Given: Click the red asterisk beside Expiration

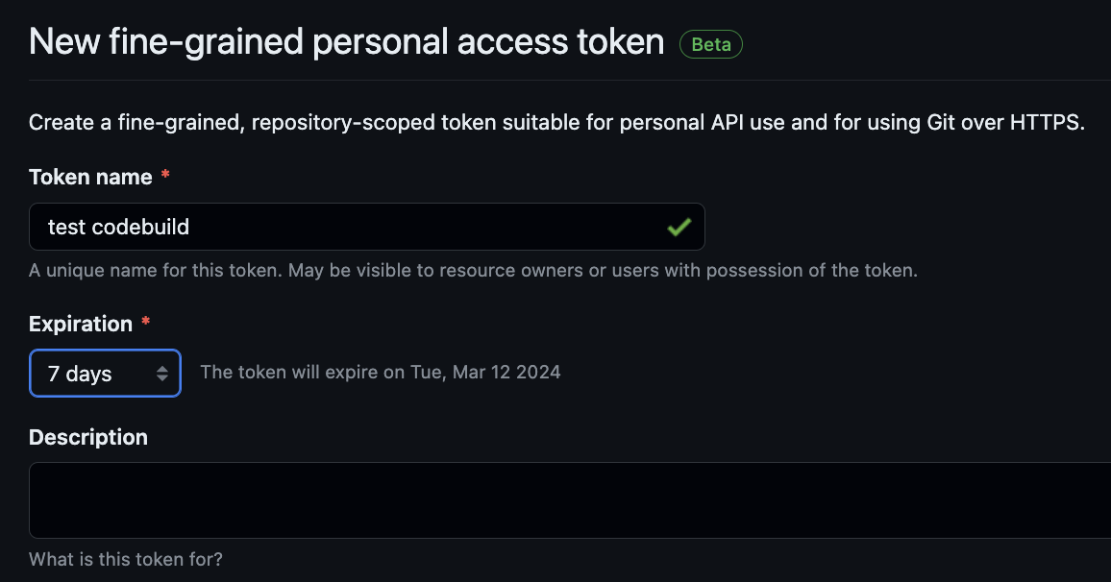Looking at the screenshot, I should point(145,322).
